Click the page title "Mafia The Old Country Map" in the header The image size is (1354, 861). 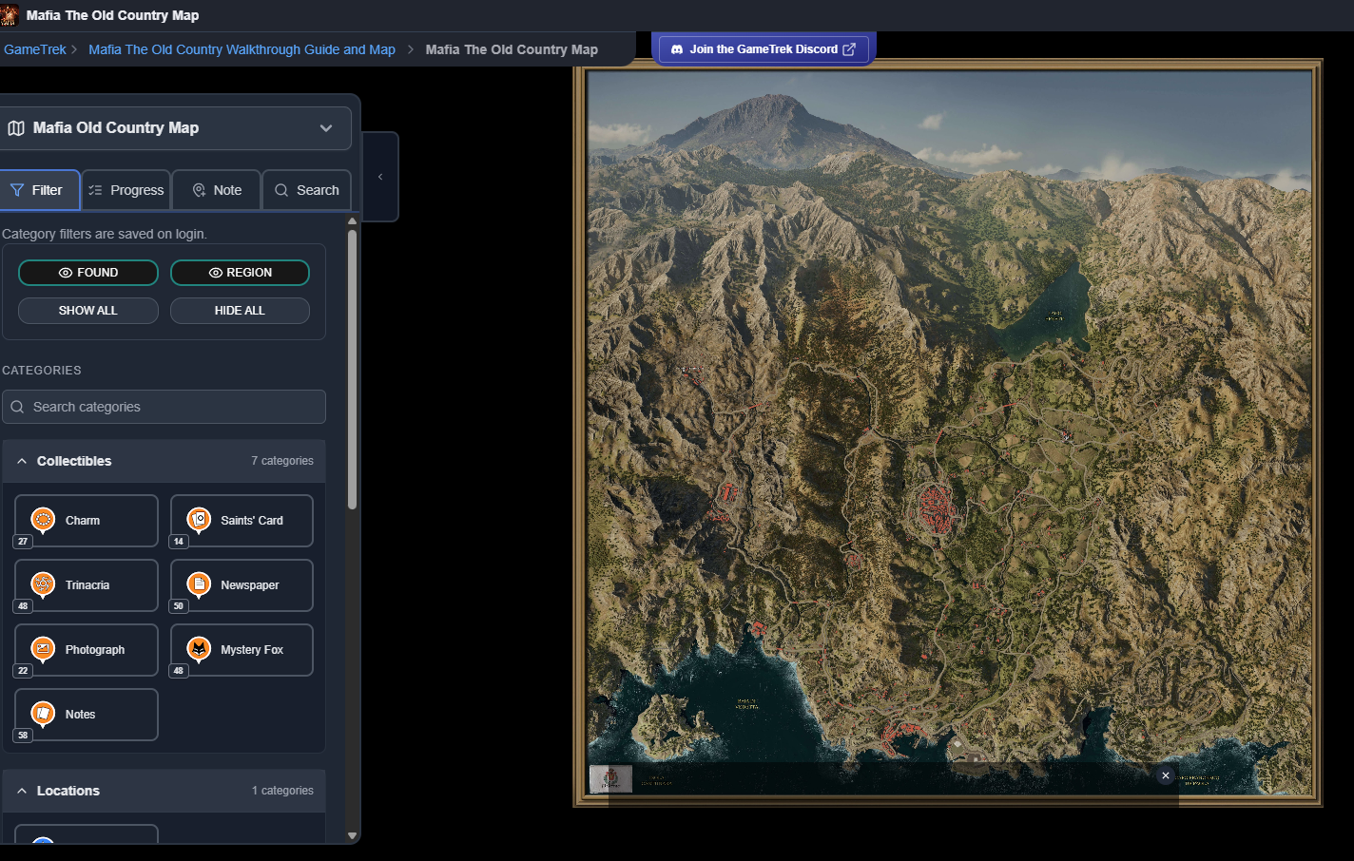tap(113, 15)
